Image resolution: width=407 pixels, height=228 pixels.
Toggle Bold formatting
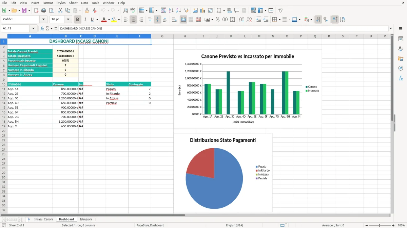point(78,20)
